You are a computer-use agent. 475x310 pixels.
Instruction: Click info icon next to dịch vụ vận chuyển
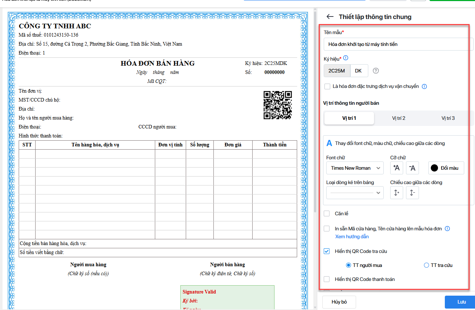(x=424, y=86)
